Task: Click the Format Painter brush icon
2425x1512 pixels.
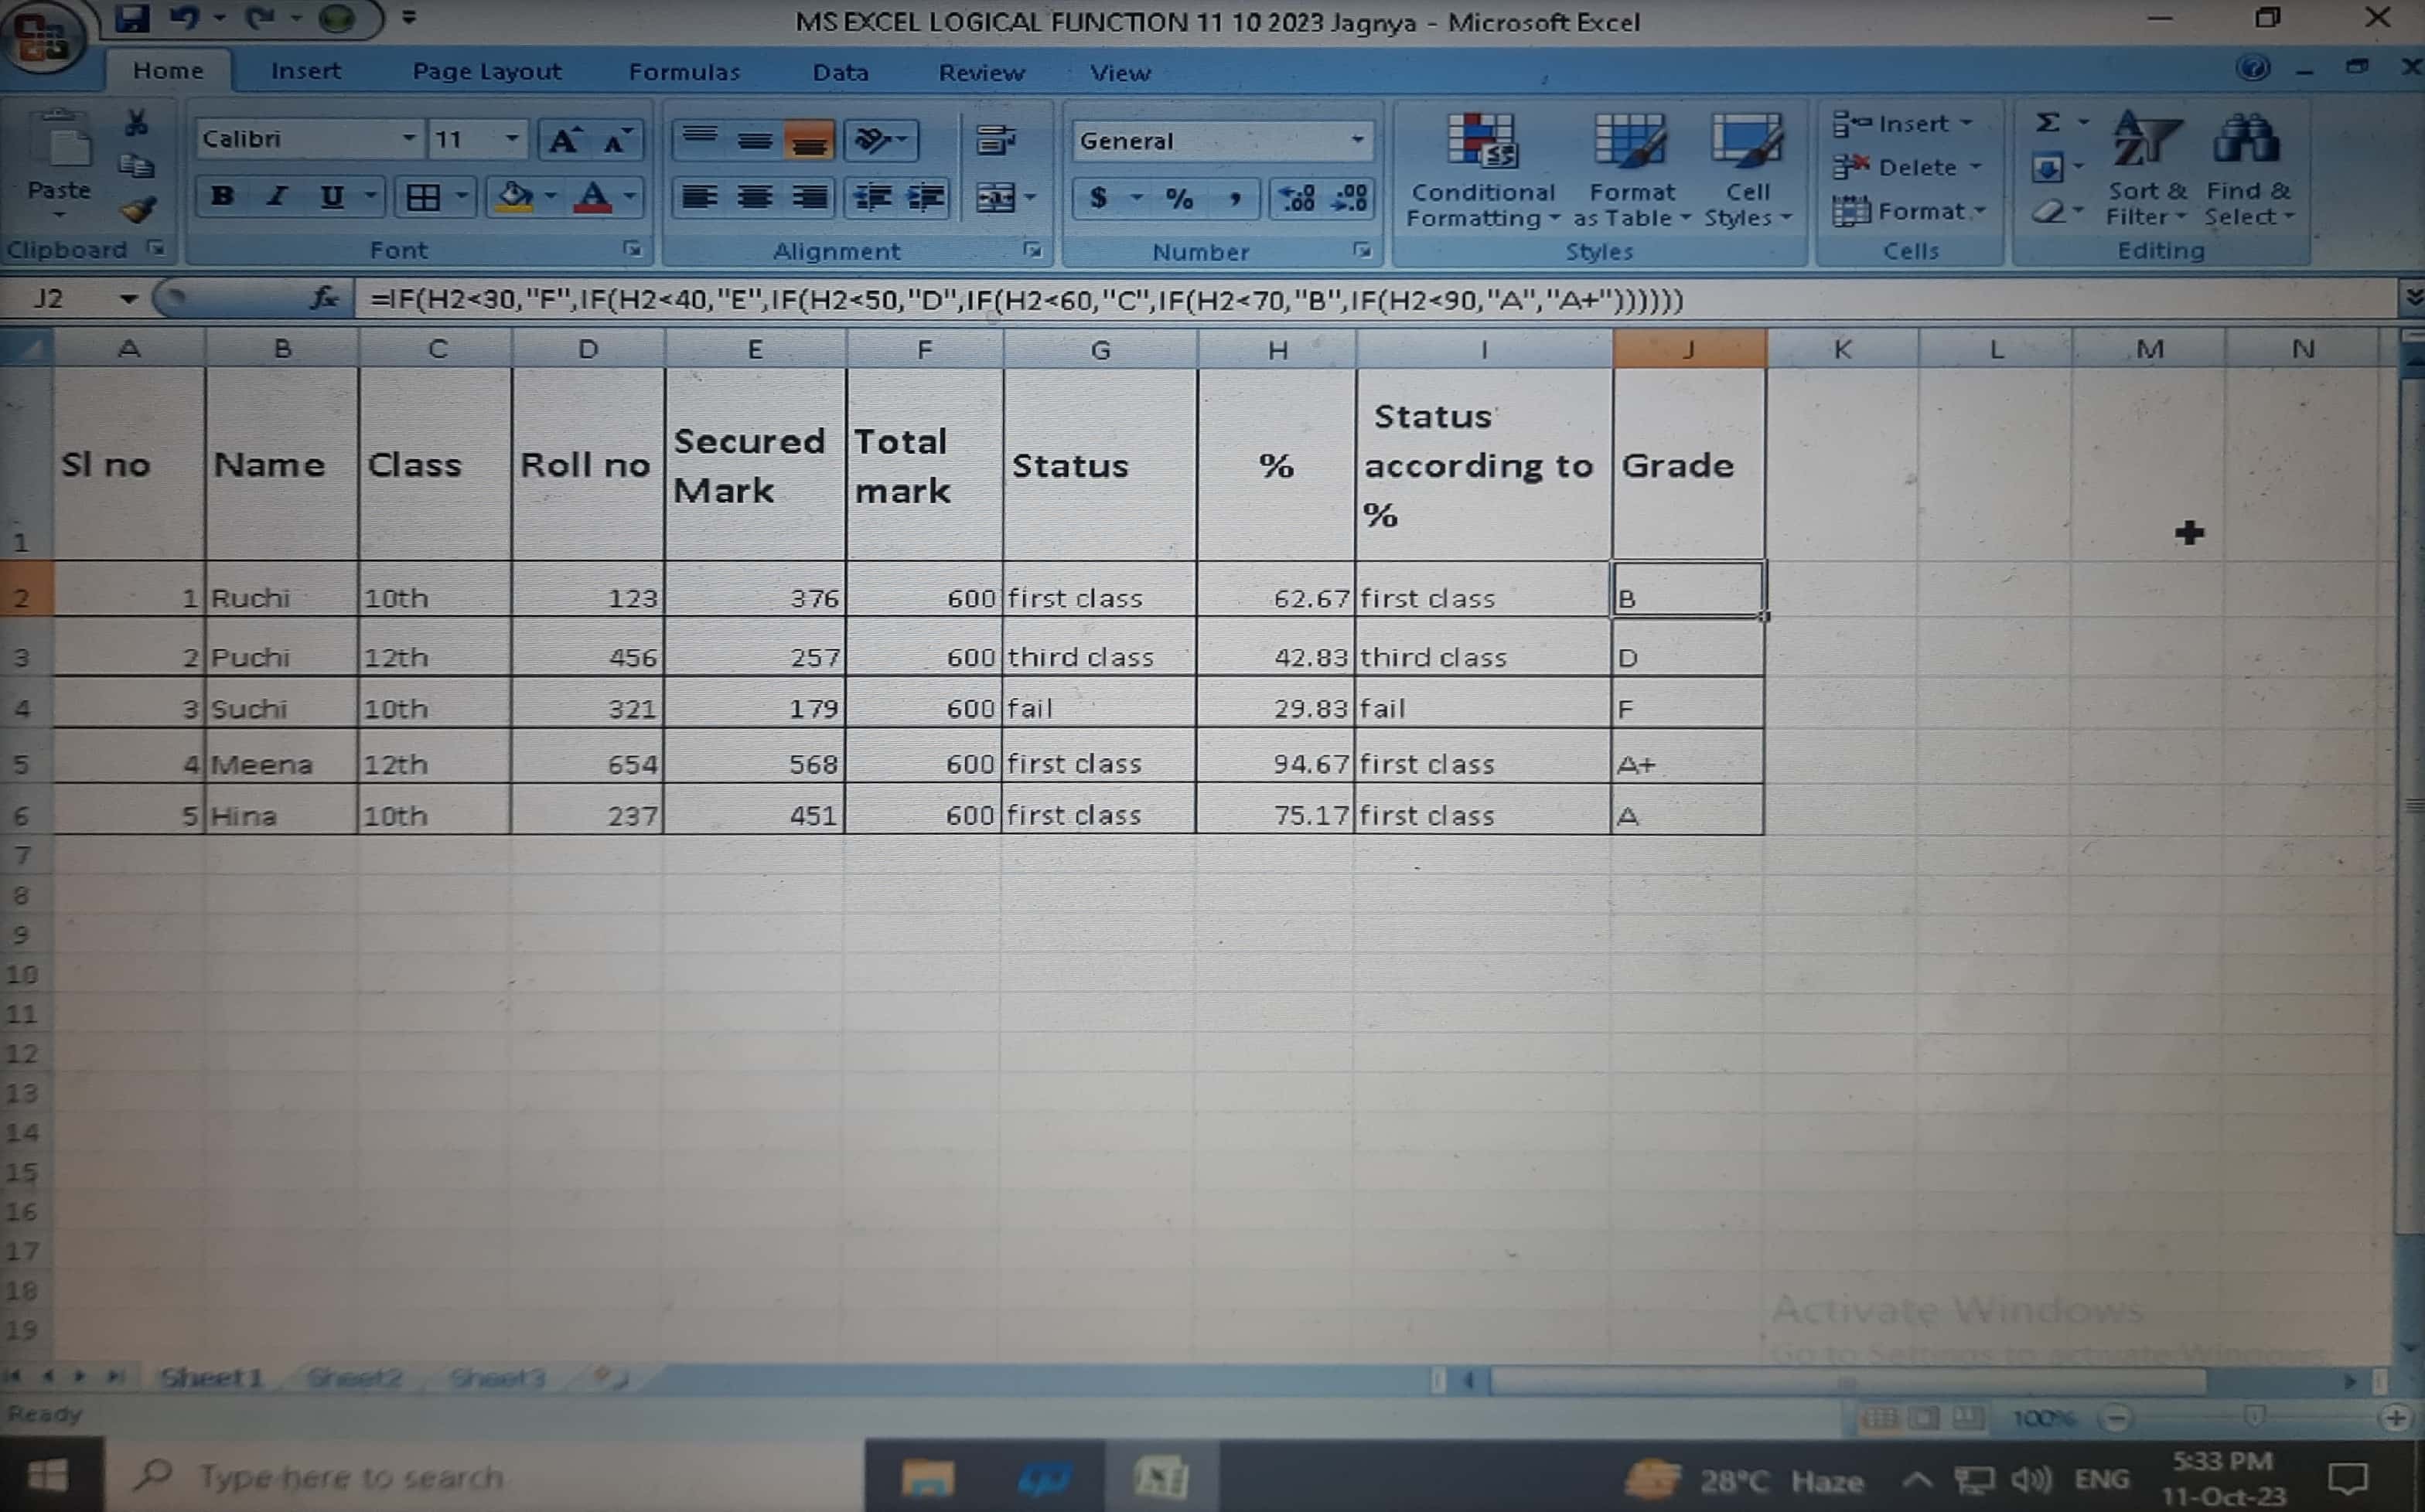Action: click(x=137, y=210)
